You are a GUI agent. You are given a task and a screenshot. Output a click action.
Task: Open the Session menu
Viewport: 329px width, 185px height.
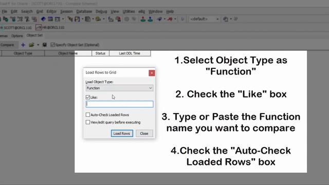66,11
